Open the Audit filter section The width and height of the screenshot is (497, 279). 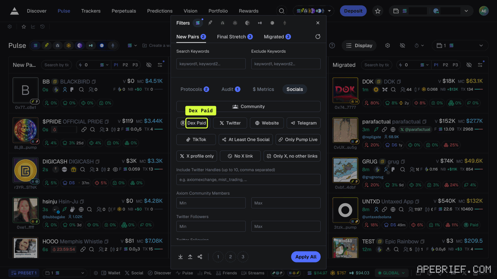point(231,89)
